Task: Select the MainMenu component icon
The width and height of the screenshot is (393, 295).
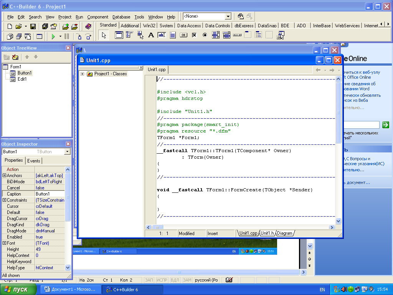Action: [x=129, y=35]
